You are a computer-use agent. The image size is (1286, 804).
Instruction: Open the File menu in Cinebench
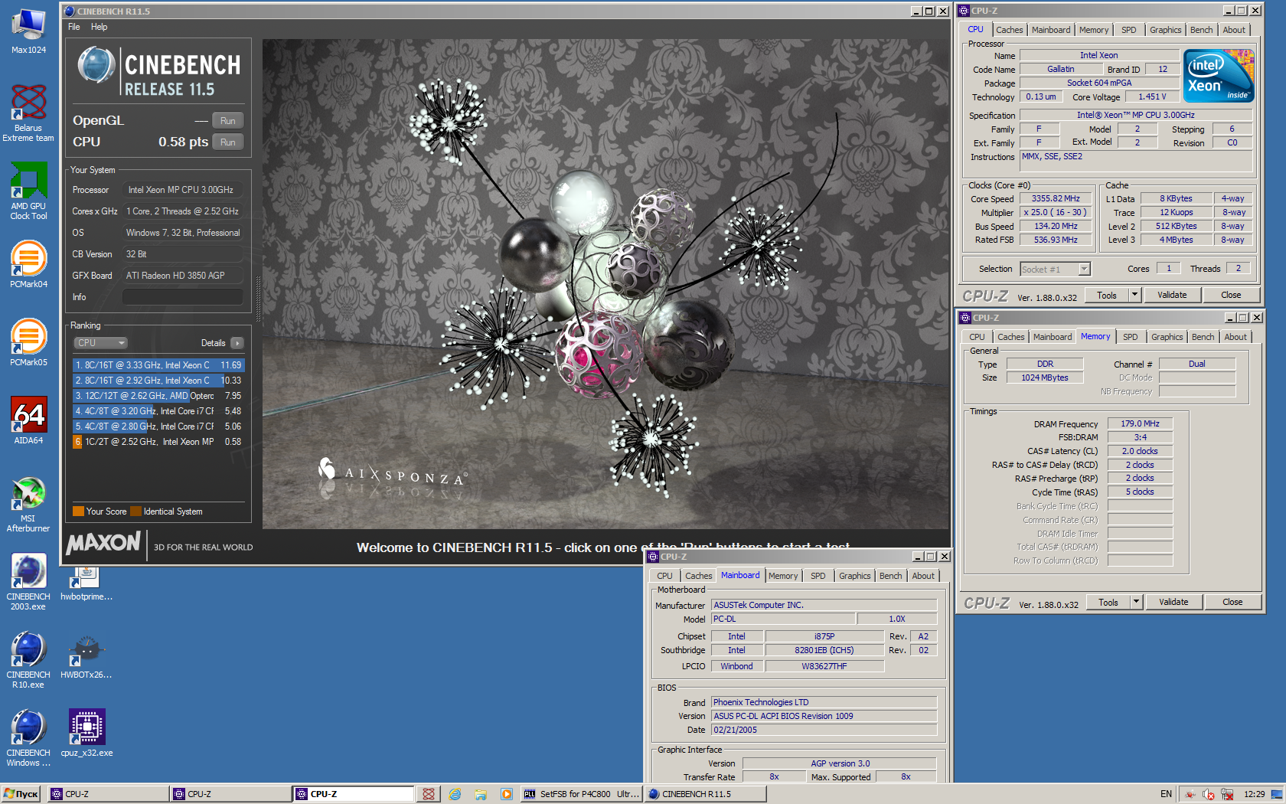click(74, 27)
